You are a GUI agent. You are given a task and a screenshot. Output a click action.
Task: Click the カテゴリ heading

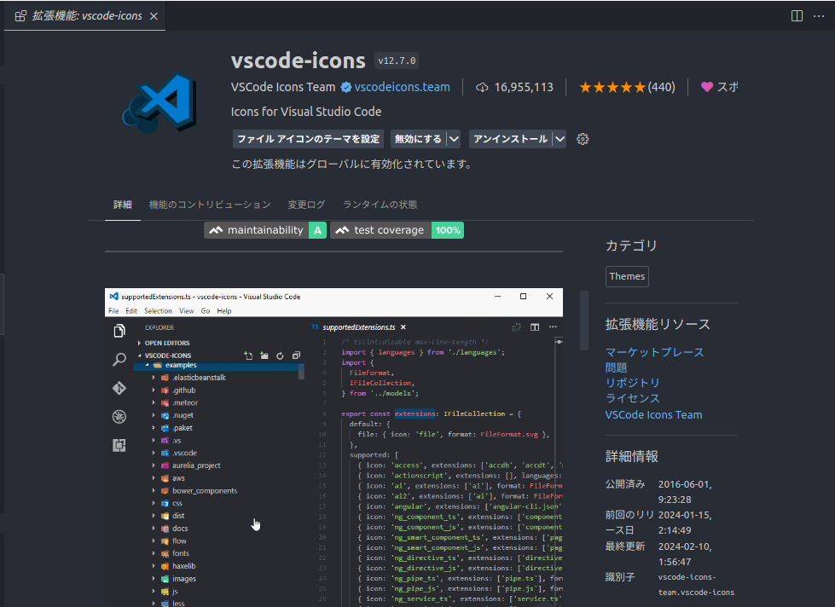(631, 246)
